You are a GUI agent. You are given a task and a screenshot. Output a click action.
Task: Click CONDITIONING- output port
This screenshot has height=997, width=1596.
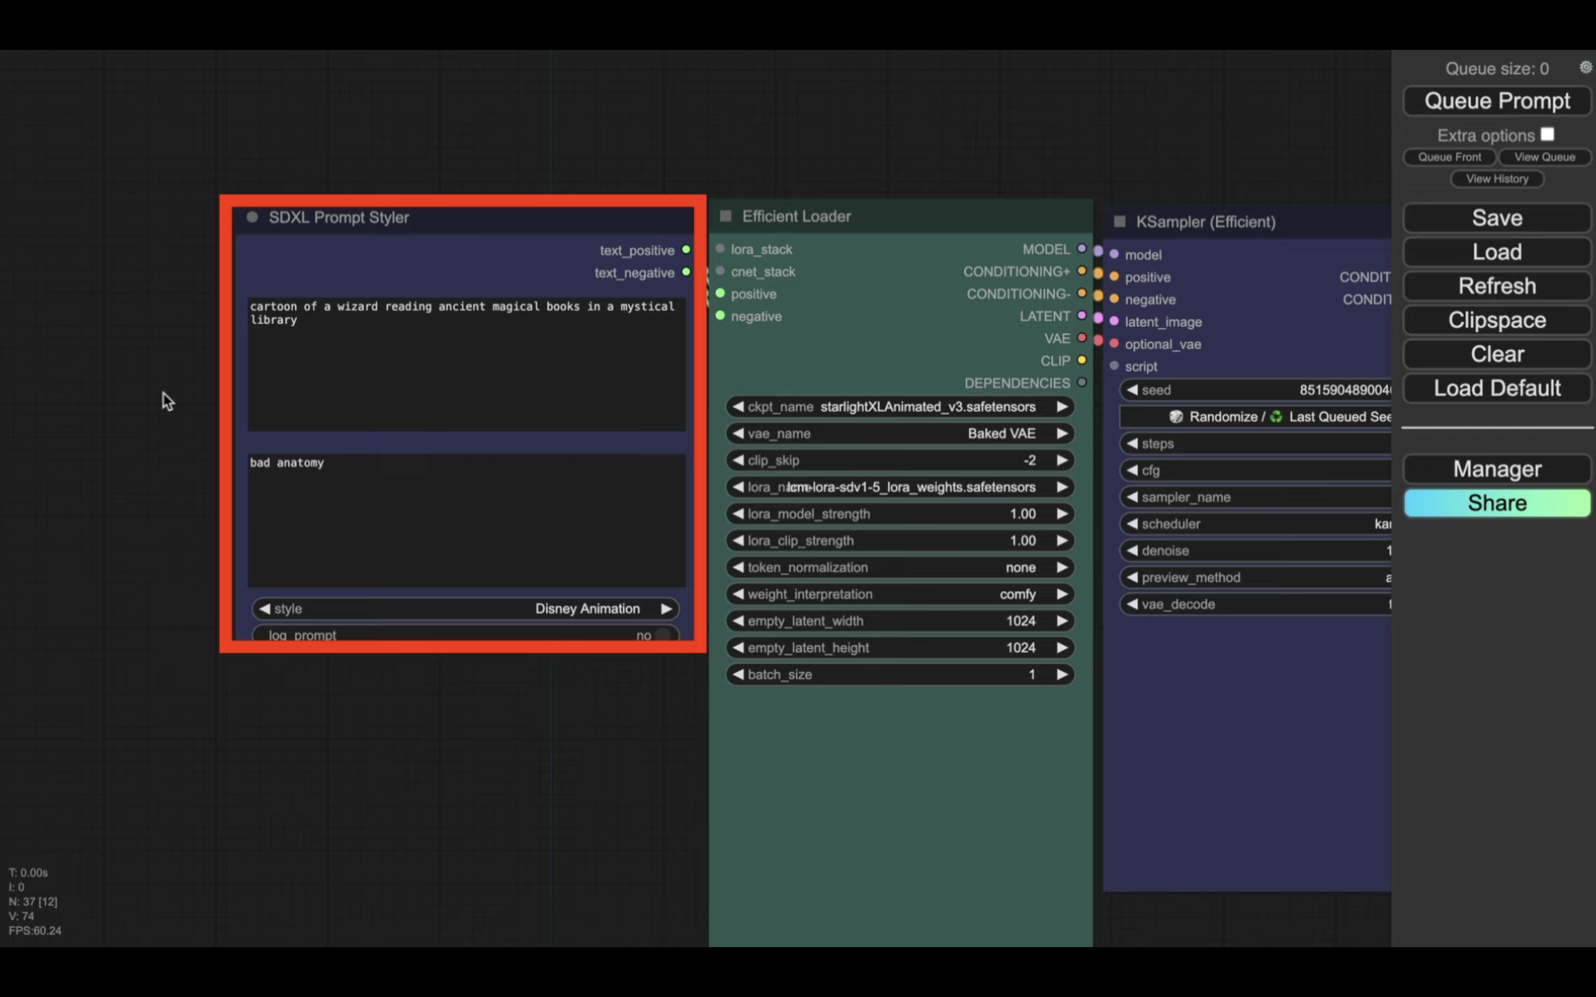click(x=1082, y=293)
